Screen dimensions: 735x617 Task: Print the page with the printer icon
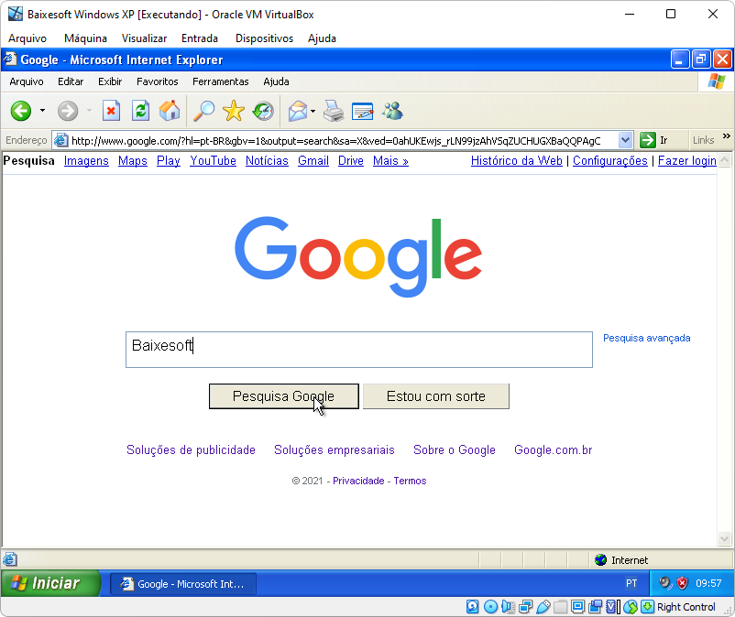coord(334,112)
